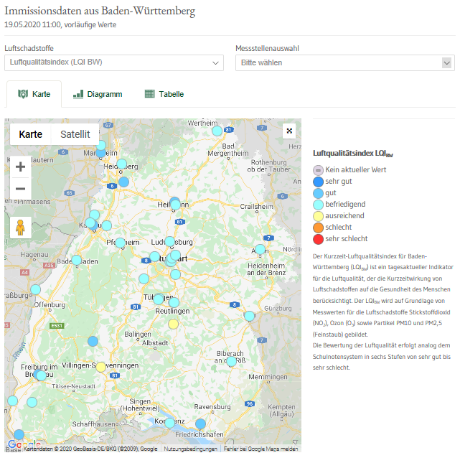The image size is (460, 463).
Task: Switch map to Satellit view
Action: [75, 134]
